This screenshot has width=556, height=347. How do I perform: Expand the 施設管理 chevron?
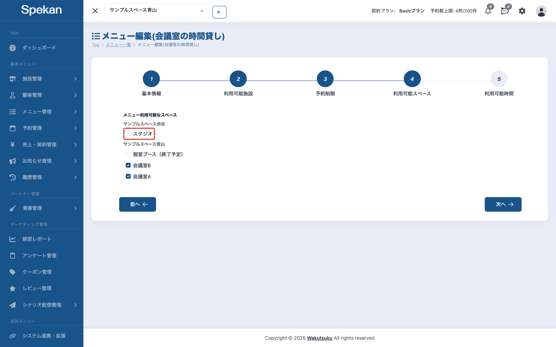click(x=75, y=79)
